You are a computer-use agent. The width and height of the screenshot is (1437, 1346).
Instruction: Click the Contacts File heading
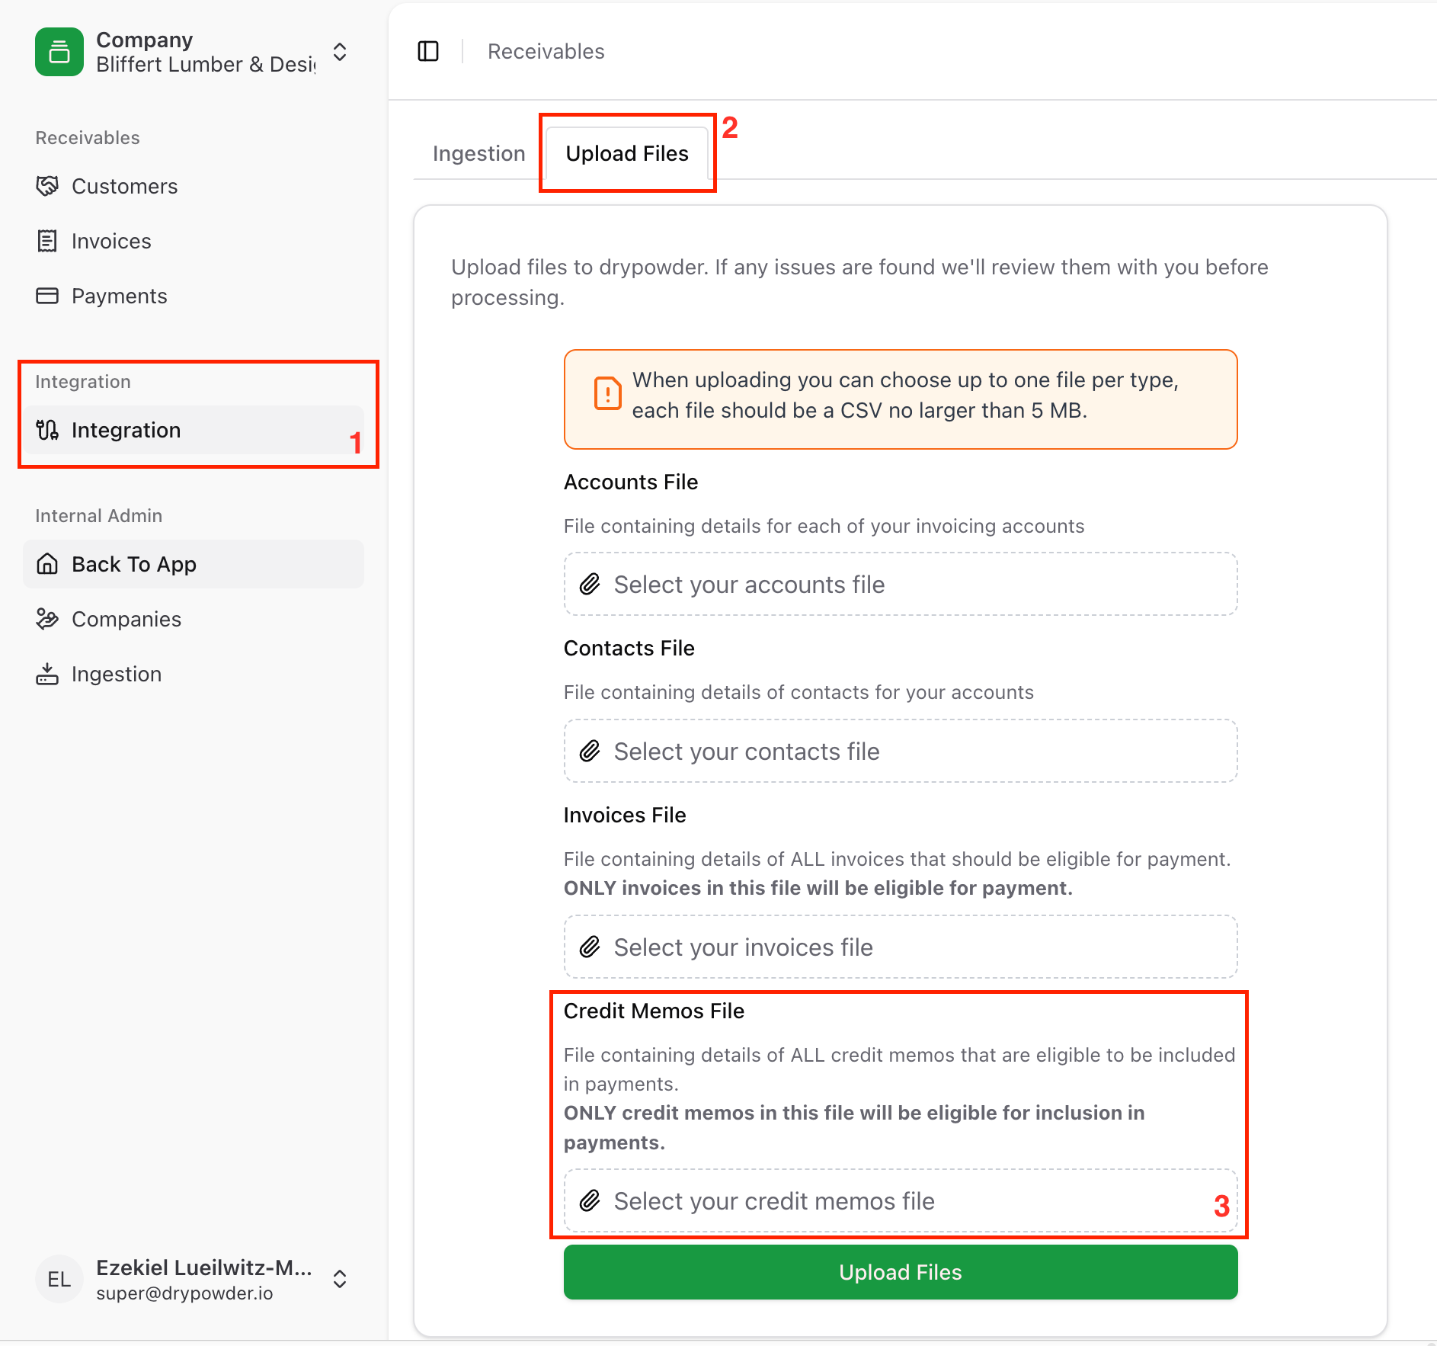pyautogui.click(x=629, y=648)
